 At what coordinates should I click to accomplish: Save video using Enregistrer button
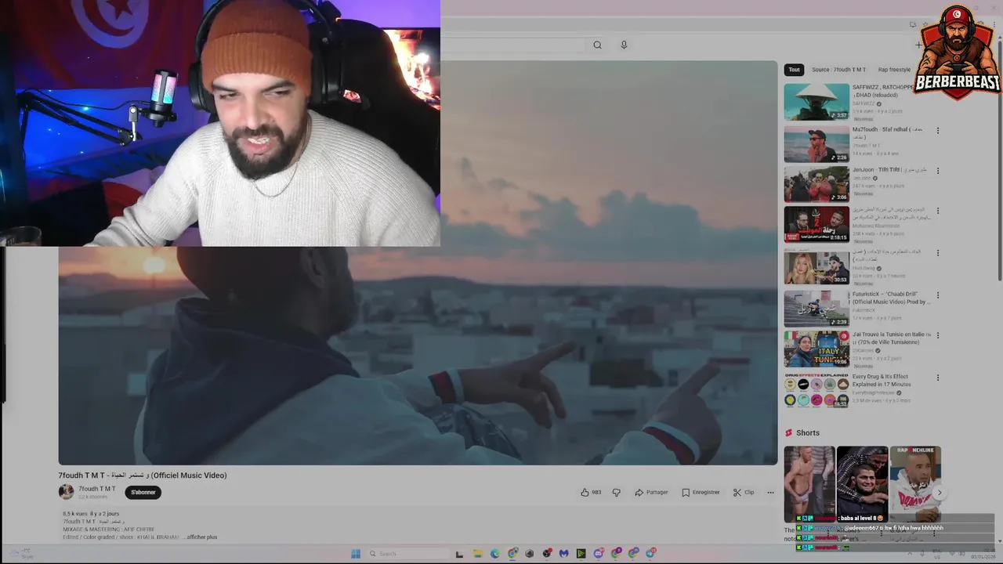point(701,492)
